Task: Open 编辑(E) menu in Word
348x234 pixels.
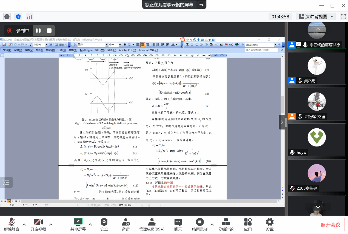Action: 18,50
